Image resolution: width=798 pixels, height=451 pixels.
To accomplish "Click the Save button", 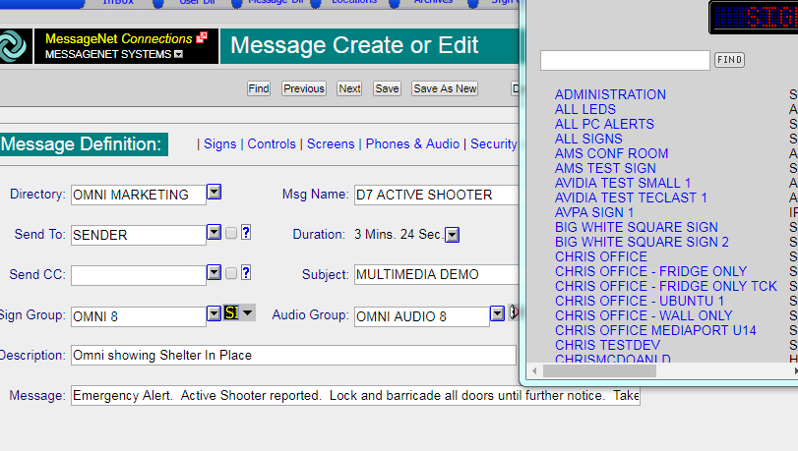I will click(387, 88).
